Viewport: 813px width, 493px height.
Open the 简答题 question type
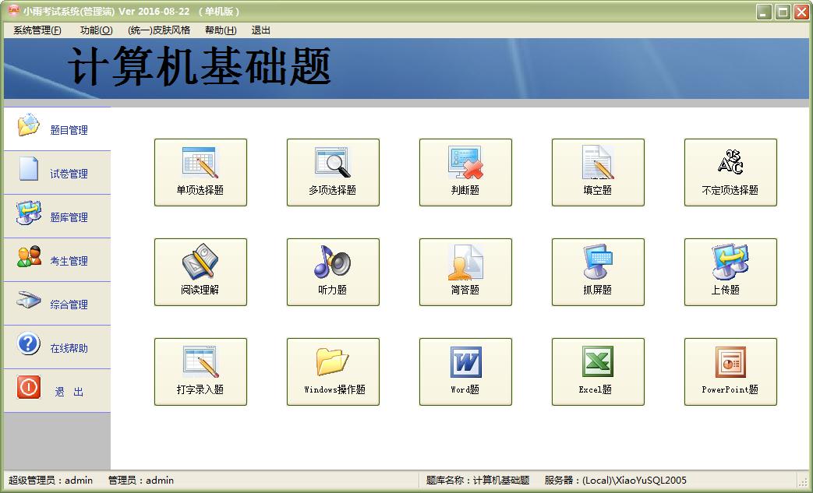465,272
